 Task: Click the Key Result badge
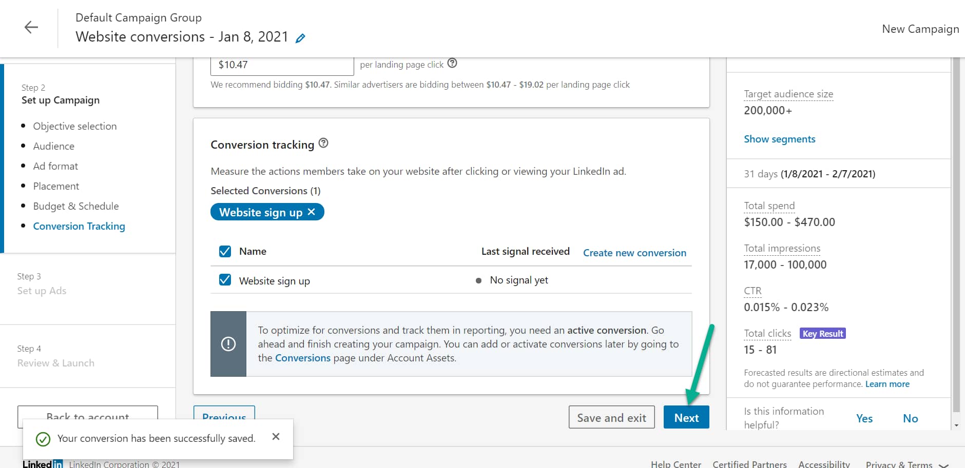823,334
